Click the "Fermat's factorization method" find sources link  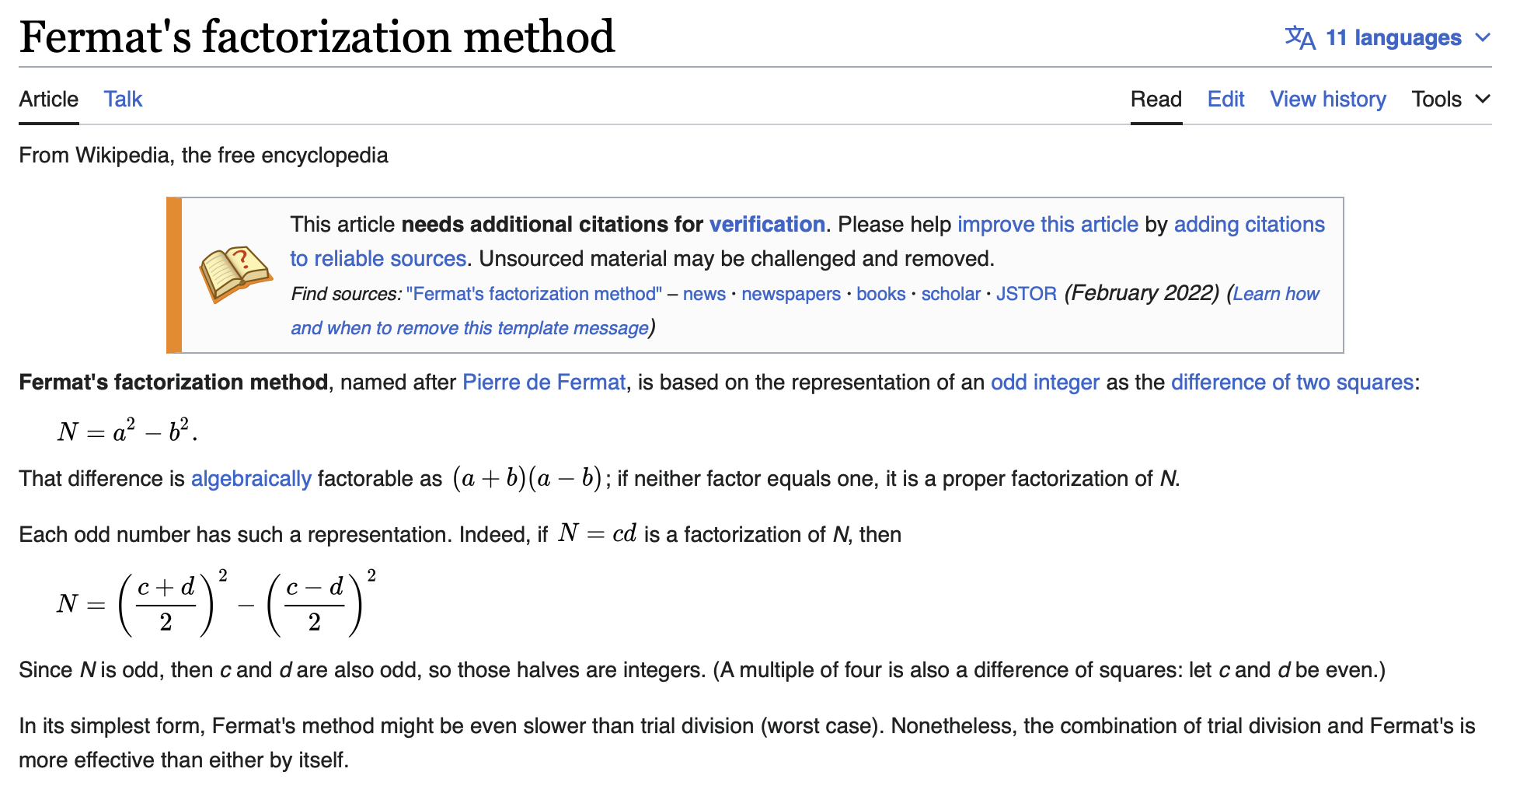click(x=534, y=294)
